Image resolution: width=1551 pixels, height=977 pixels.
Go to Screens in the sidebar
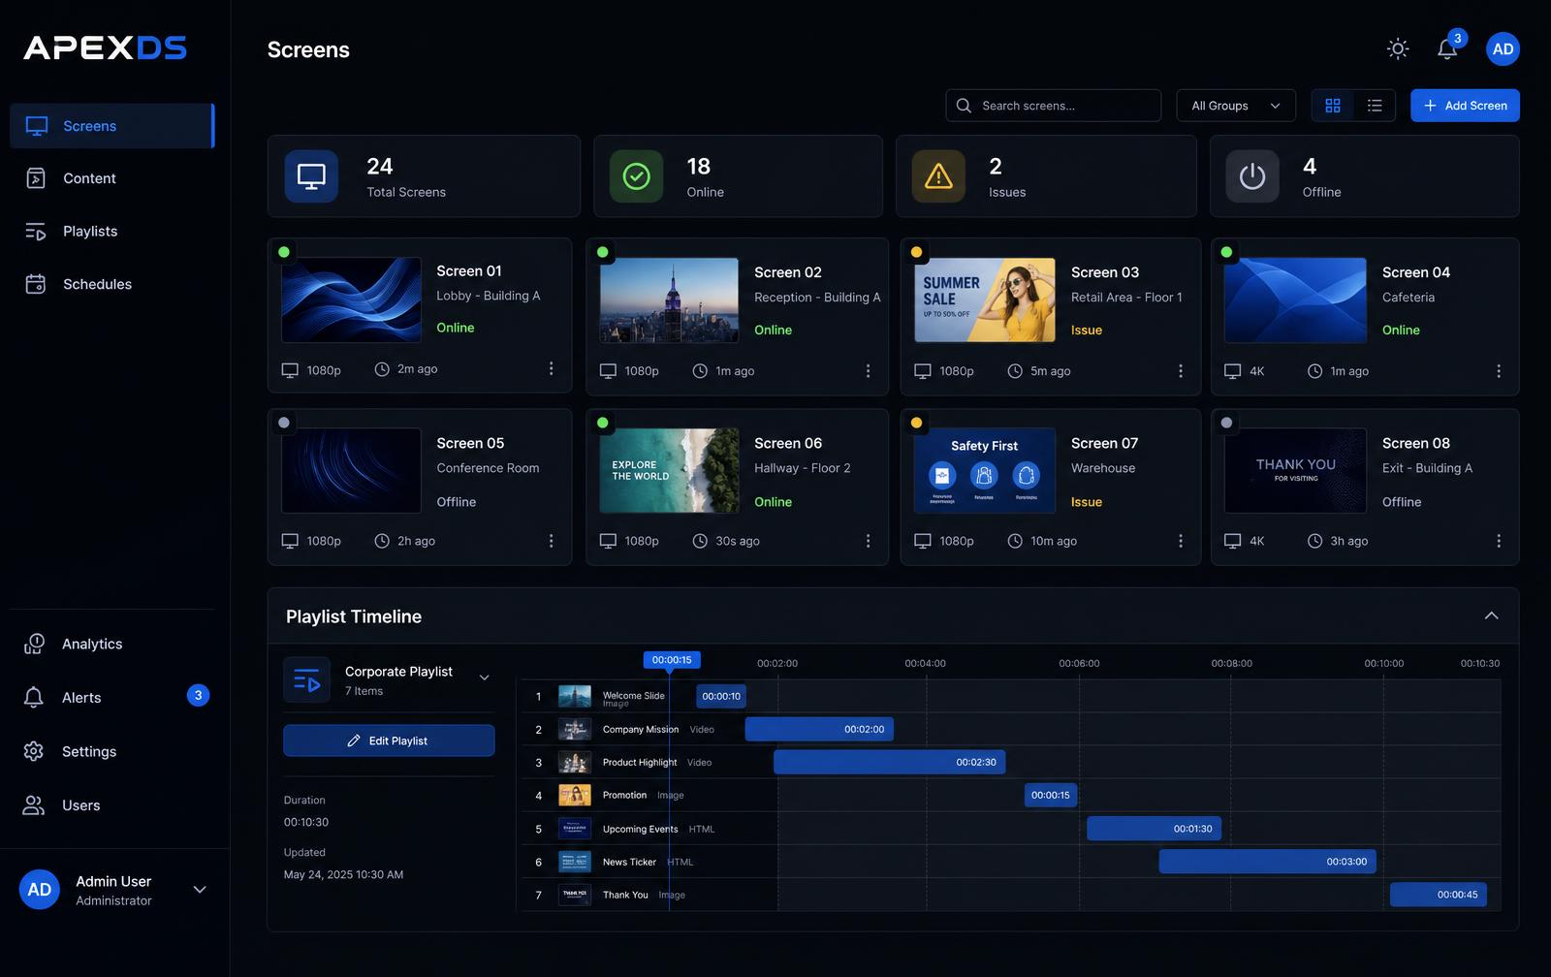tap(111, 126)
